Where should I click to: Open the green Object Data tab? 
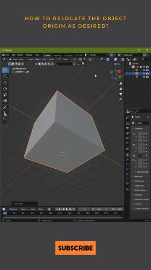[x=128, y=178]
